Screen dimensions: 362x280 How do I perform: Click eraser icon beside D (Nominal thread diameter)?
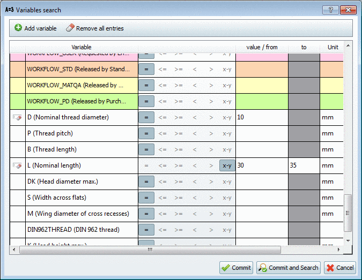(x=17, y=117)
